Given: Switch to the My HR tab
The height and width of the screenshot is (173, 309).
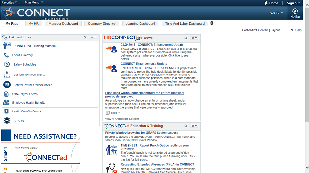Looking at the screenshot, I should [33, 24].
